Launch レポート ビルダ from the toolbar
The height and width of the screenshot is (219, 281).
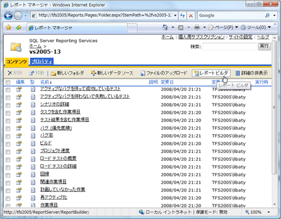211,73
